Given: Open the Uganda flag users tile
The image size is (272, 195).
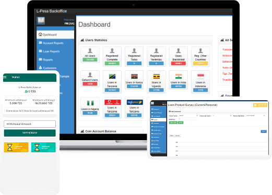Looking at the screenshot, I should pyautogui.click(x=156, y=82).
